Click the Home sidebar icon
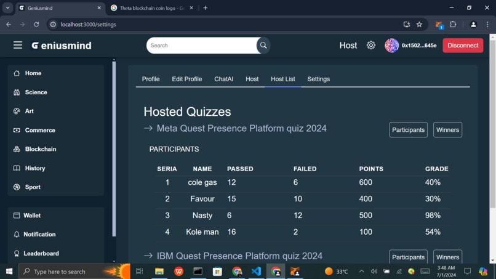Image resolution: width=496 pixels, height=279 pixels. 17,73
